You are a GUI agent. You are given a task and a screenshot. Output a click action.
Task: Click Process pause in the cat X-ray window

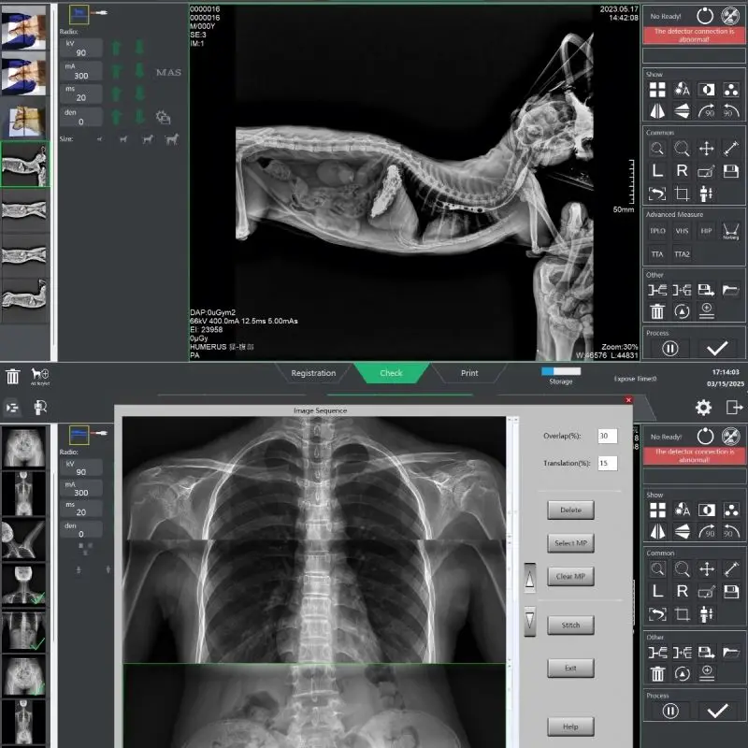669,349
